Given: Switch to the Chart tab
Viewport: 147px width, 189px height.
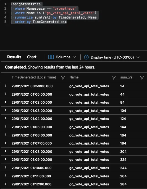Looking at the screenshot, I should tap(32, 57).
